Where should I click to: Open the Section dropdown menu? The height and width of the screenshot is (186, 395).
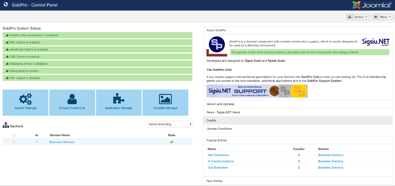point(358,17)
